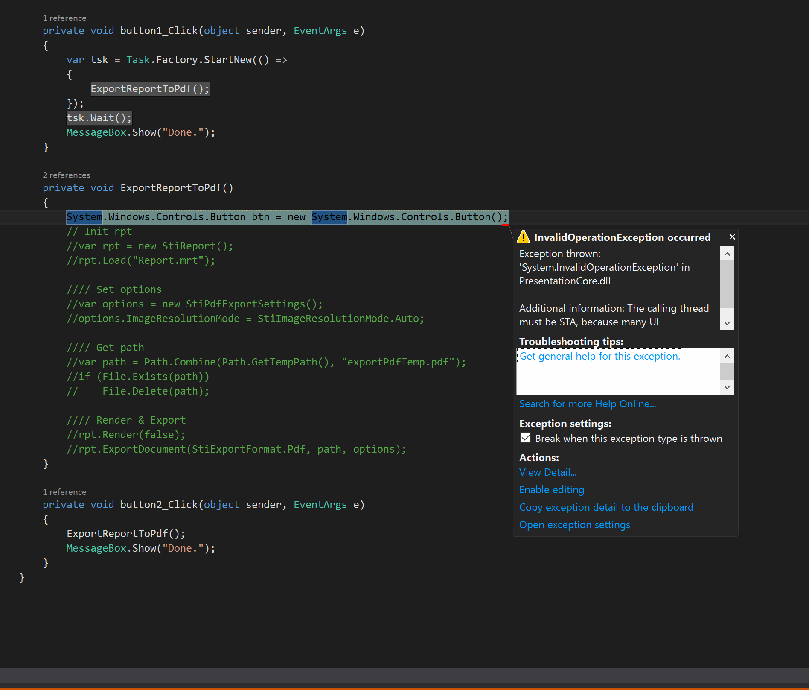Click the 'Troubleshooting tips:' heading
Image resolution: width=809 pixels, height=690 pixels.
[571, 342]
